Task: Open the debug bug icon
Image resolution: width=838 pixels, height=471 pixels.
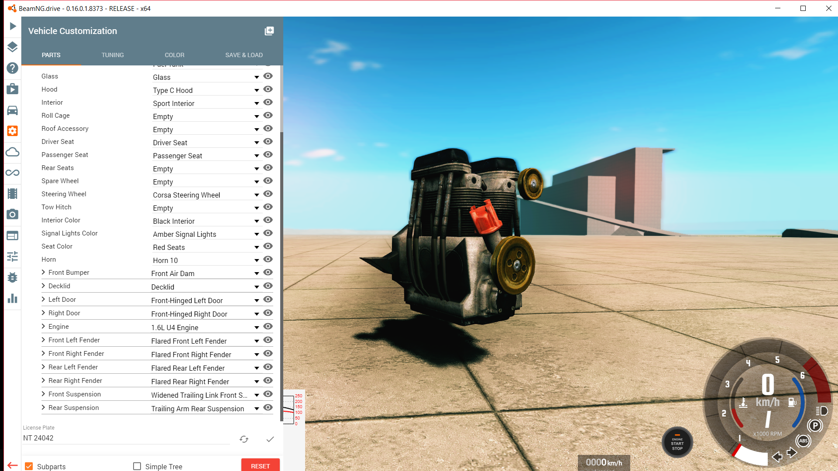Action: (x=13, y=277)
